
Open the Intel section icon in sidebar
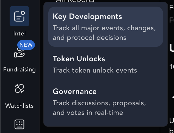coord(19,16)
